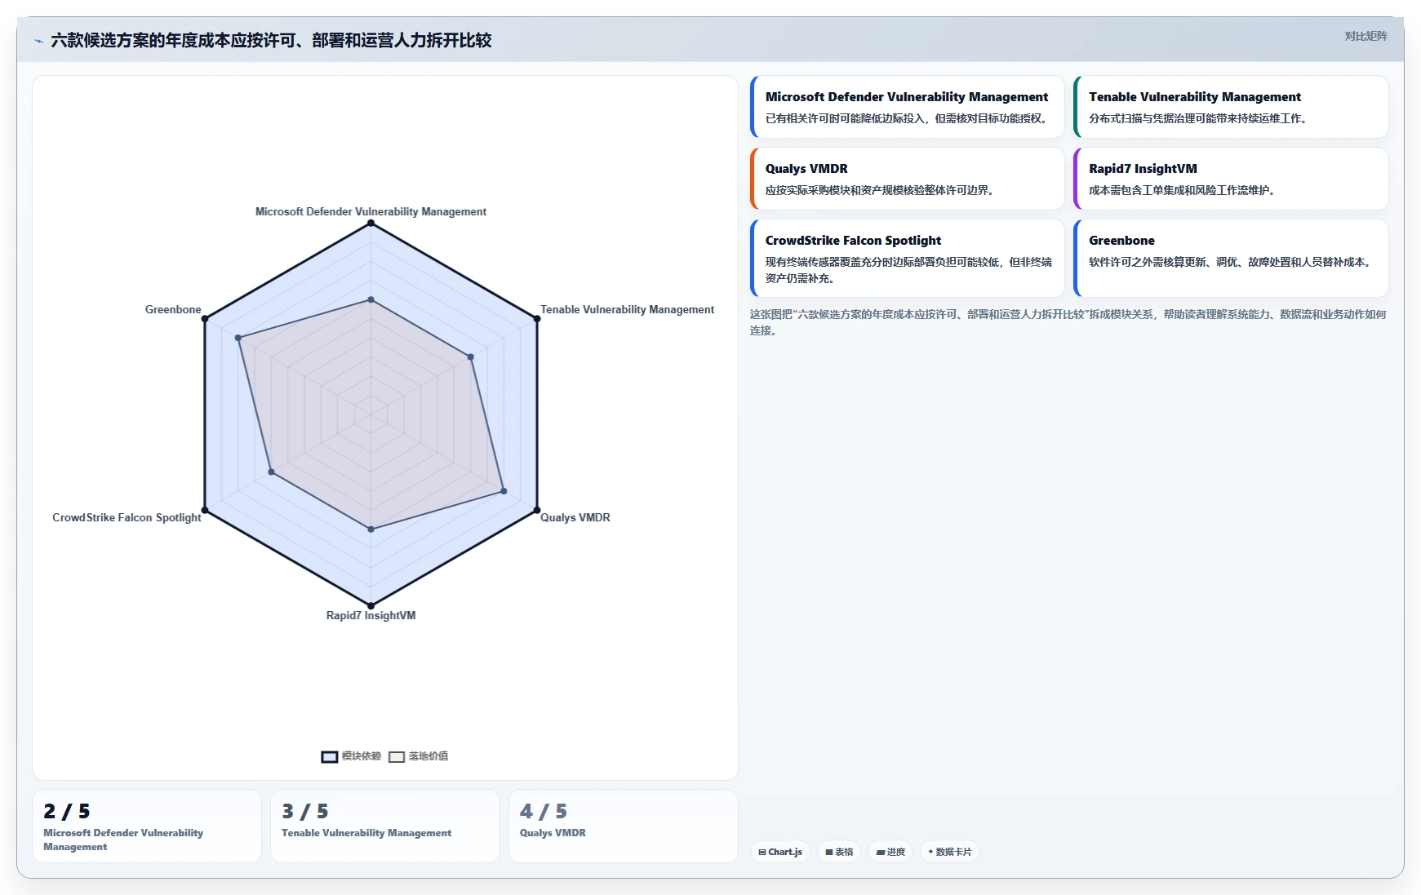The width and height of the screenshot is (1421, 895).
Task: Click the inner 落地价值 point on the Greenbone axis
Action: [238, 338]
